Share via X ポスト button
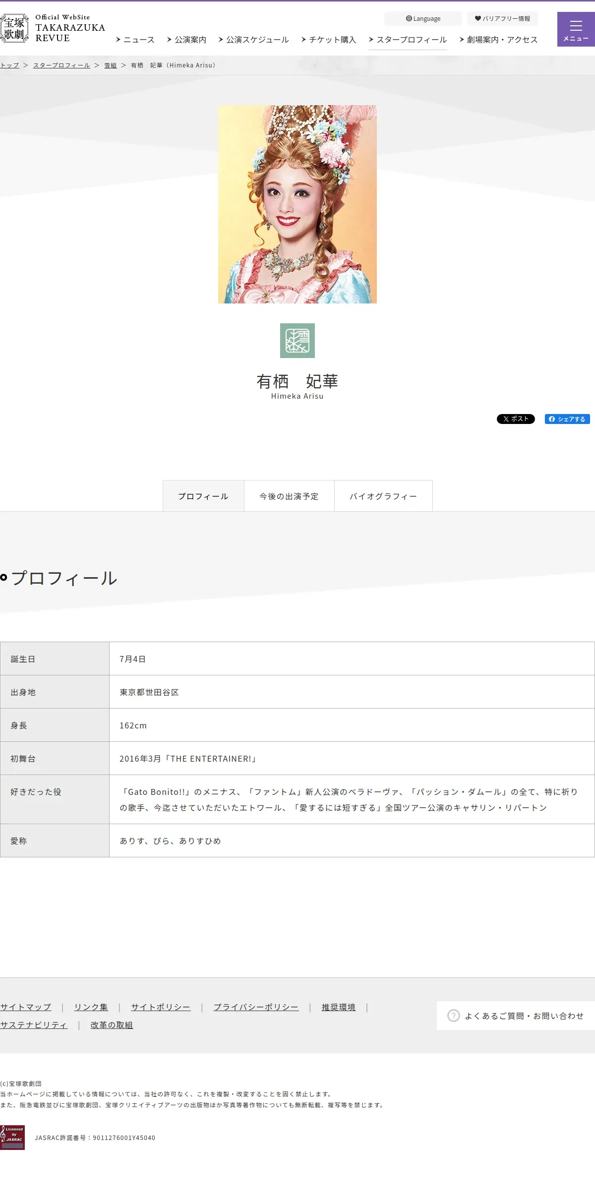The width and height of the screenshot is (595, 1200). click(516, 419)
